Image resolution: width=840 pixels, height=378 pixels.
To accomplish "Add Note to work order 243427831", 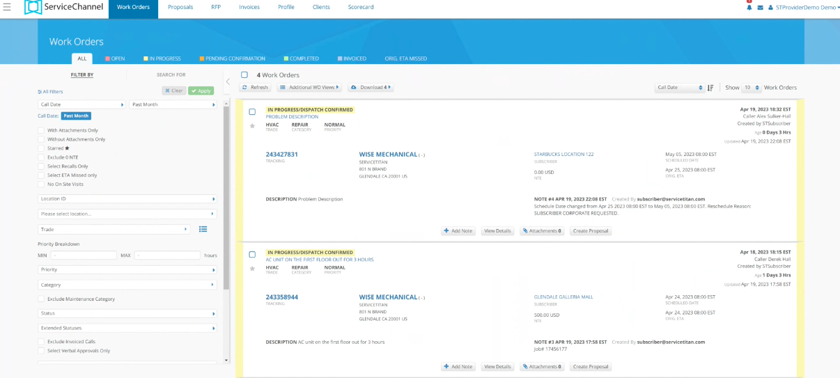I will point(458,231).
